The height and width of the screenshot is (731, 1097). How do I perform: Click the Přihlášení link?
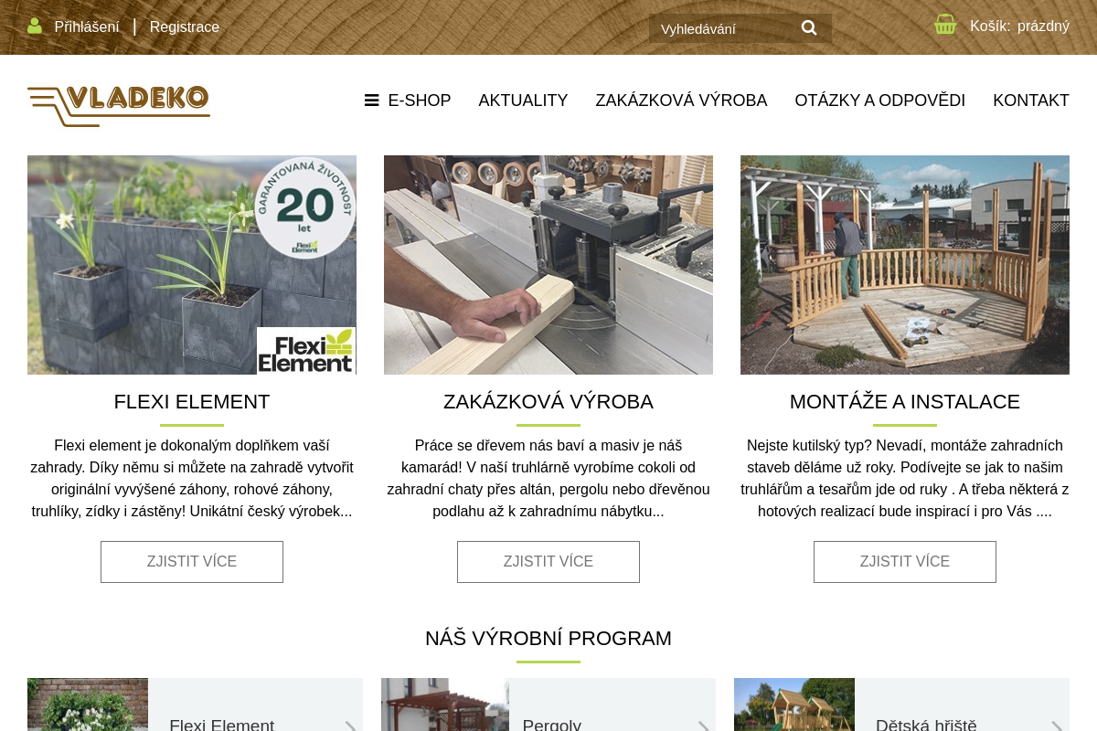(x=87, y=26)
